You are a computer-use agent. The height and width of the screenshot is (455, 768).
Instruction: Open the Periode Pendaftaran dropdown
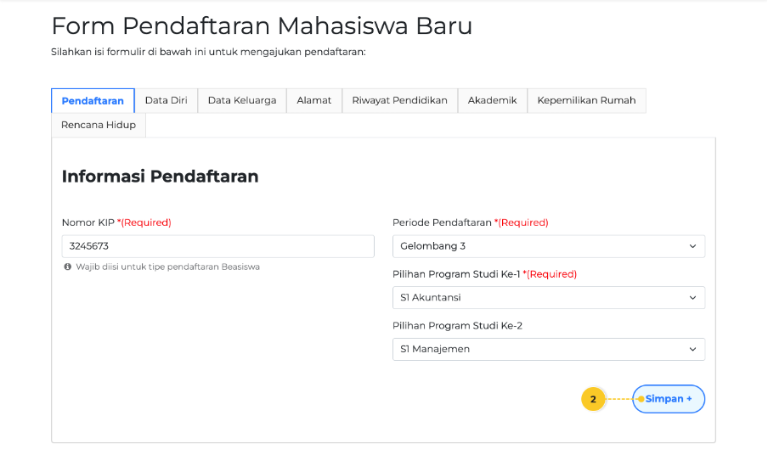548,246
